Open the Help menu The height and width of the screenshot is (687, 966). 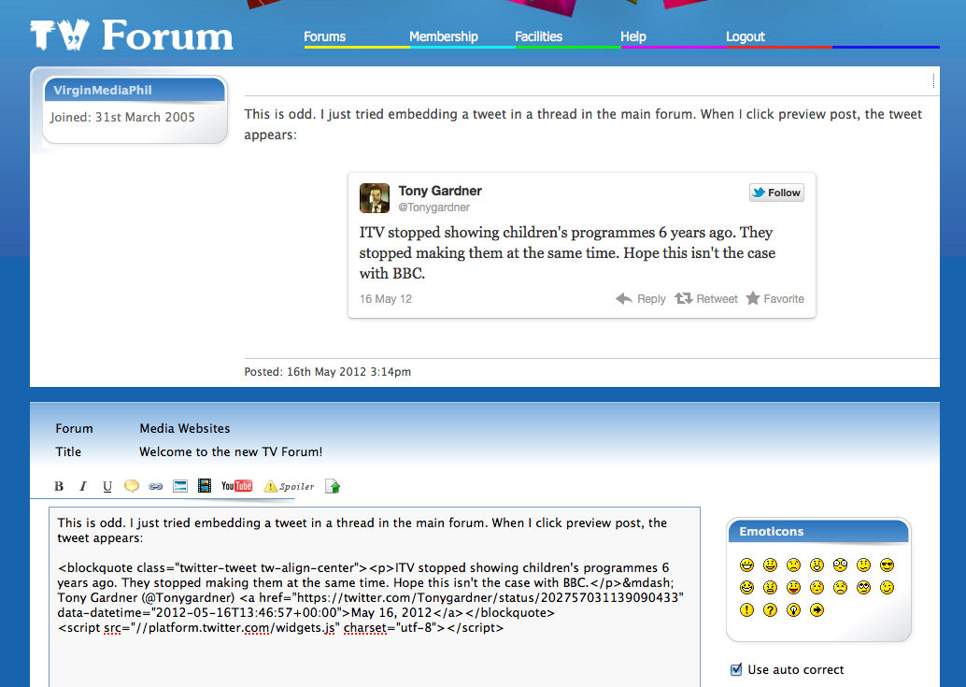pos(633,36)
